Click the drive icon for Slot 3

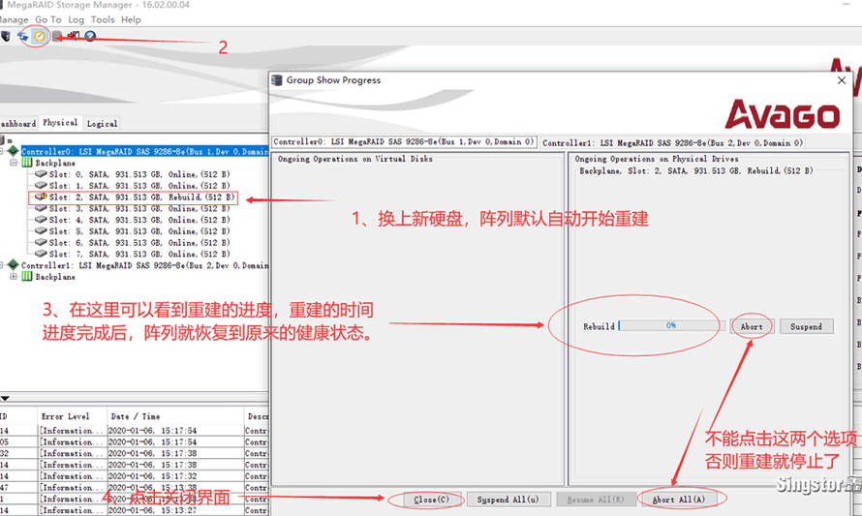pyautogui.click(x=41, y=208)
